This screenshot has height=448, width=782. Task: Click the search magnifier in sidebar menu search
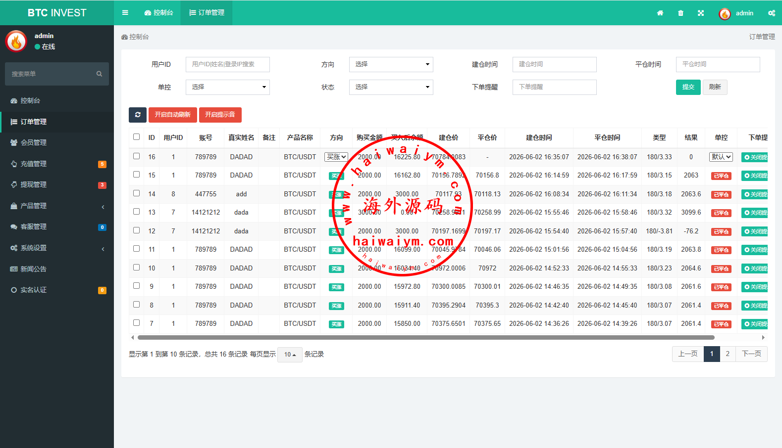(99, 74)
